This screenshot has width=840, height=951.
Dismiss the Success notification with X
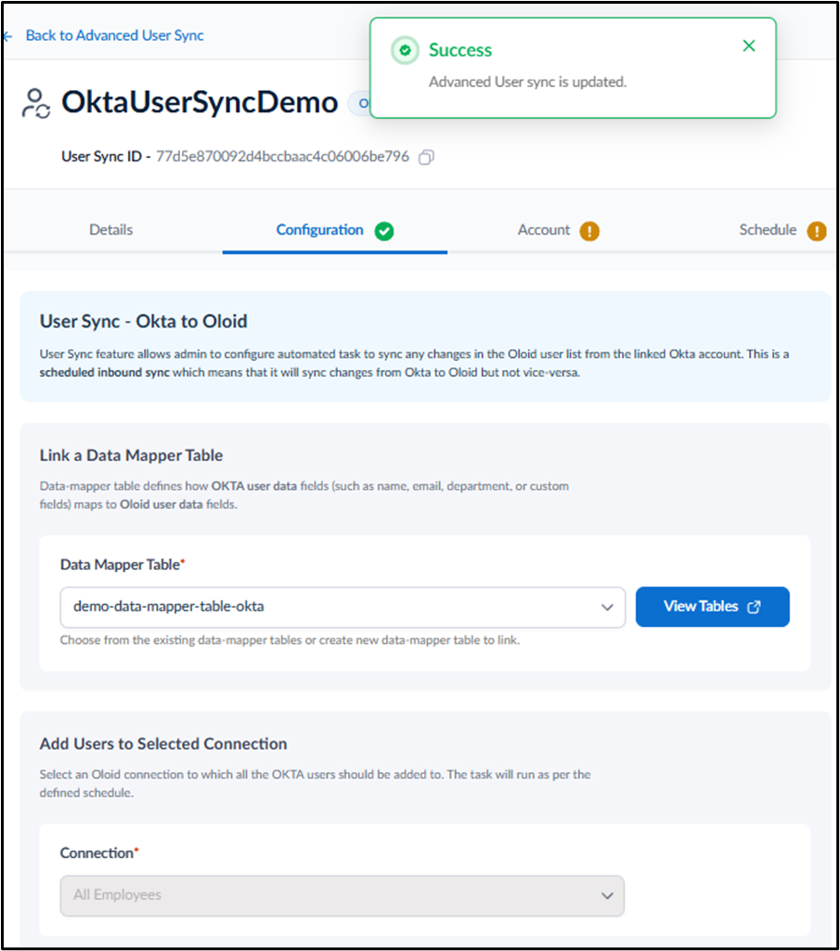(749, 46)
